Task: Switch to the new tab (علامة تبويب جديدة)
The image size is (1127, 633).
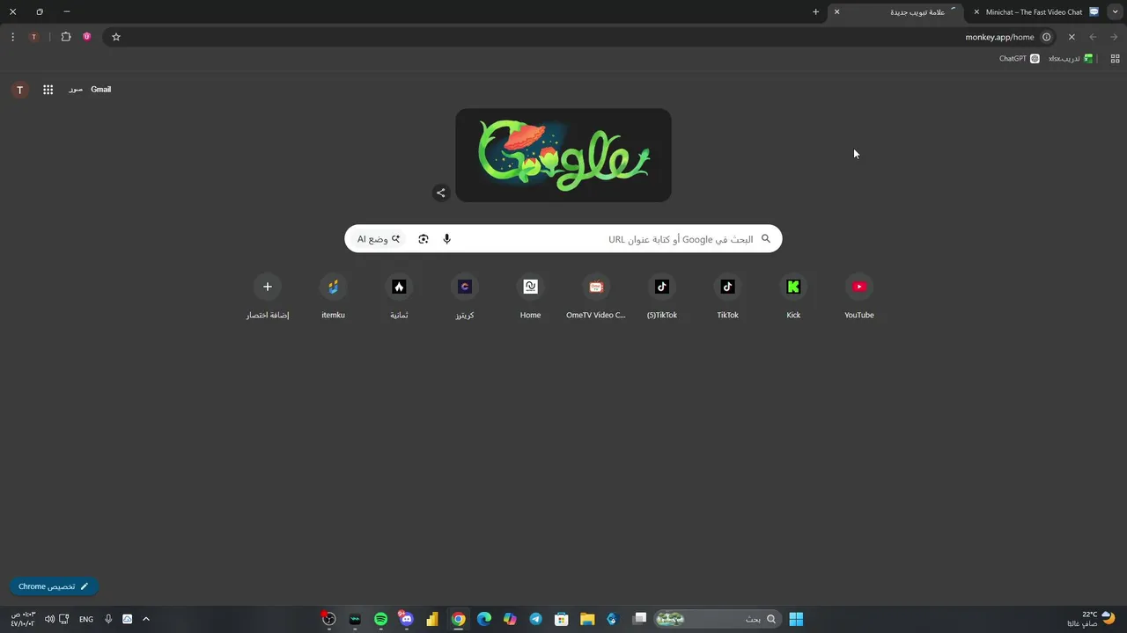Action: (x=895, y=12)
